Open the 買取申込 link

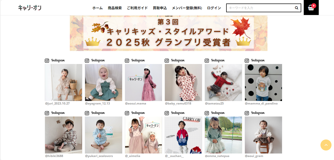click(x=160, y=8)
